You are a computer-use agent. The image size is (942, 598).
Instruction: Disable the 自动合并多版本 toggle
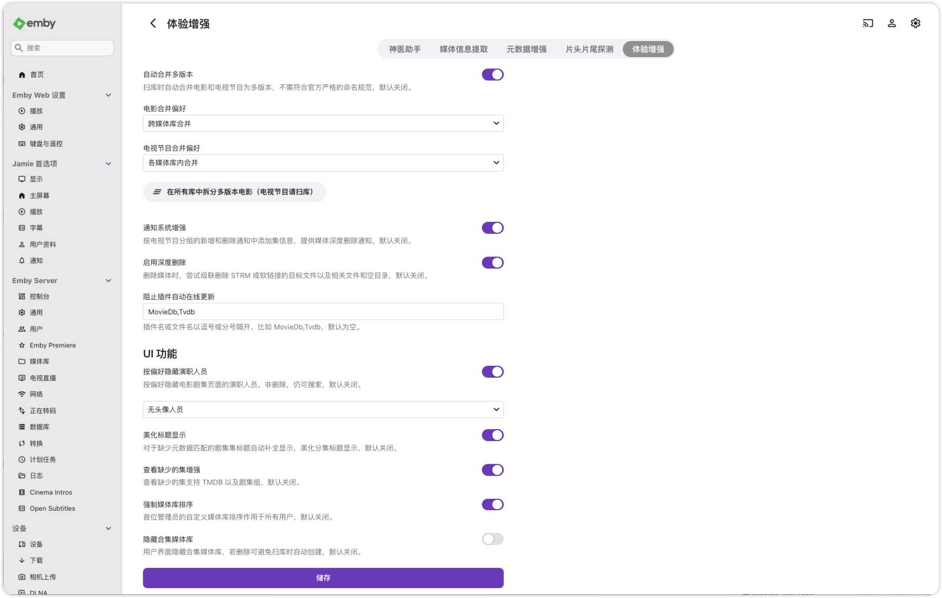(x=492, y=75)
